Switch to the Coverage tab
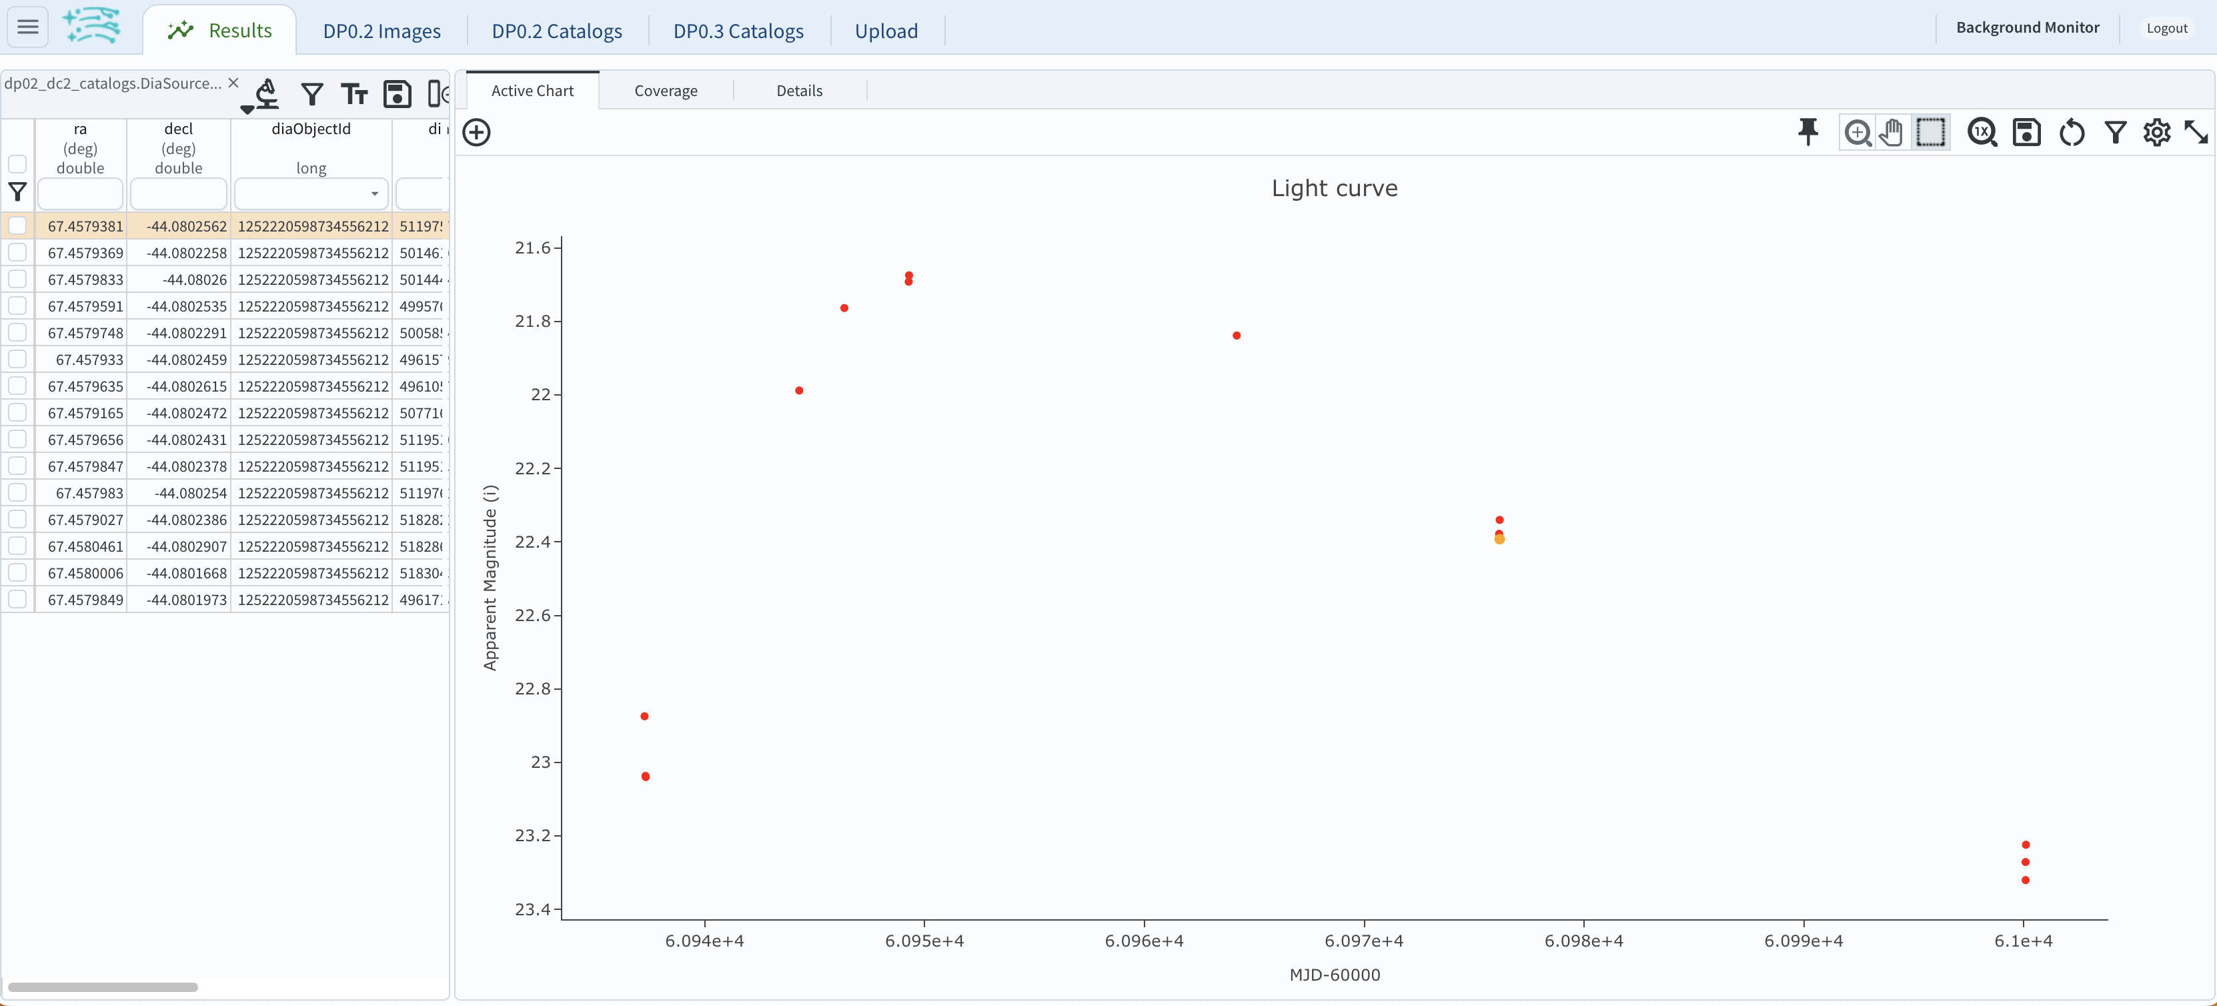This screenshot has width=2217, height=1006. [666, 89]
